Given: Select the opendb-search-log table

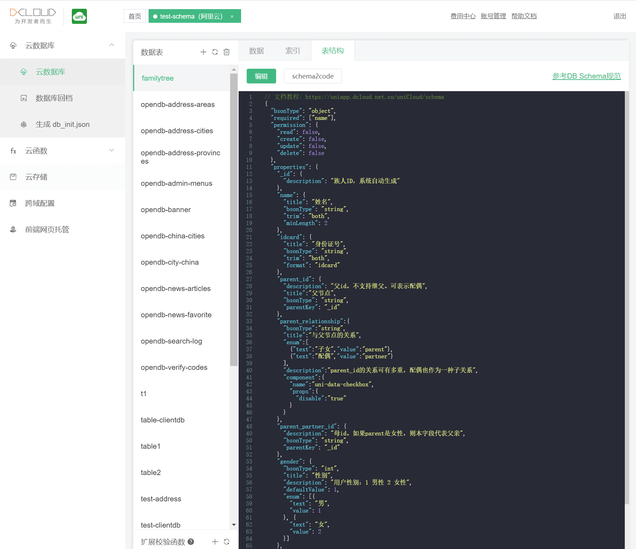Looking at the screenshot, I should (182, 341).
